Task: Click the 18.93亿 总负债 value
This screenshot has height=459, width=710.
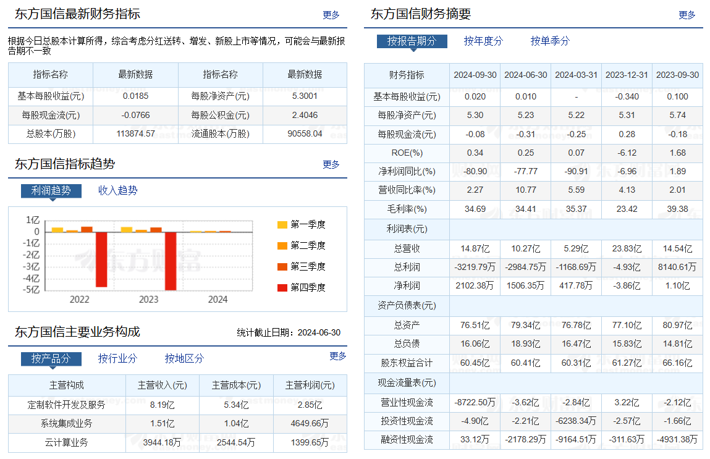Action: coord(526,344)
